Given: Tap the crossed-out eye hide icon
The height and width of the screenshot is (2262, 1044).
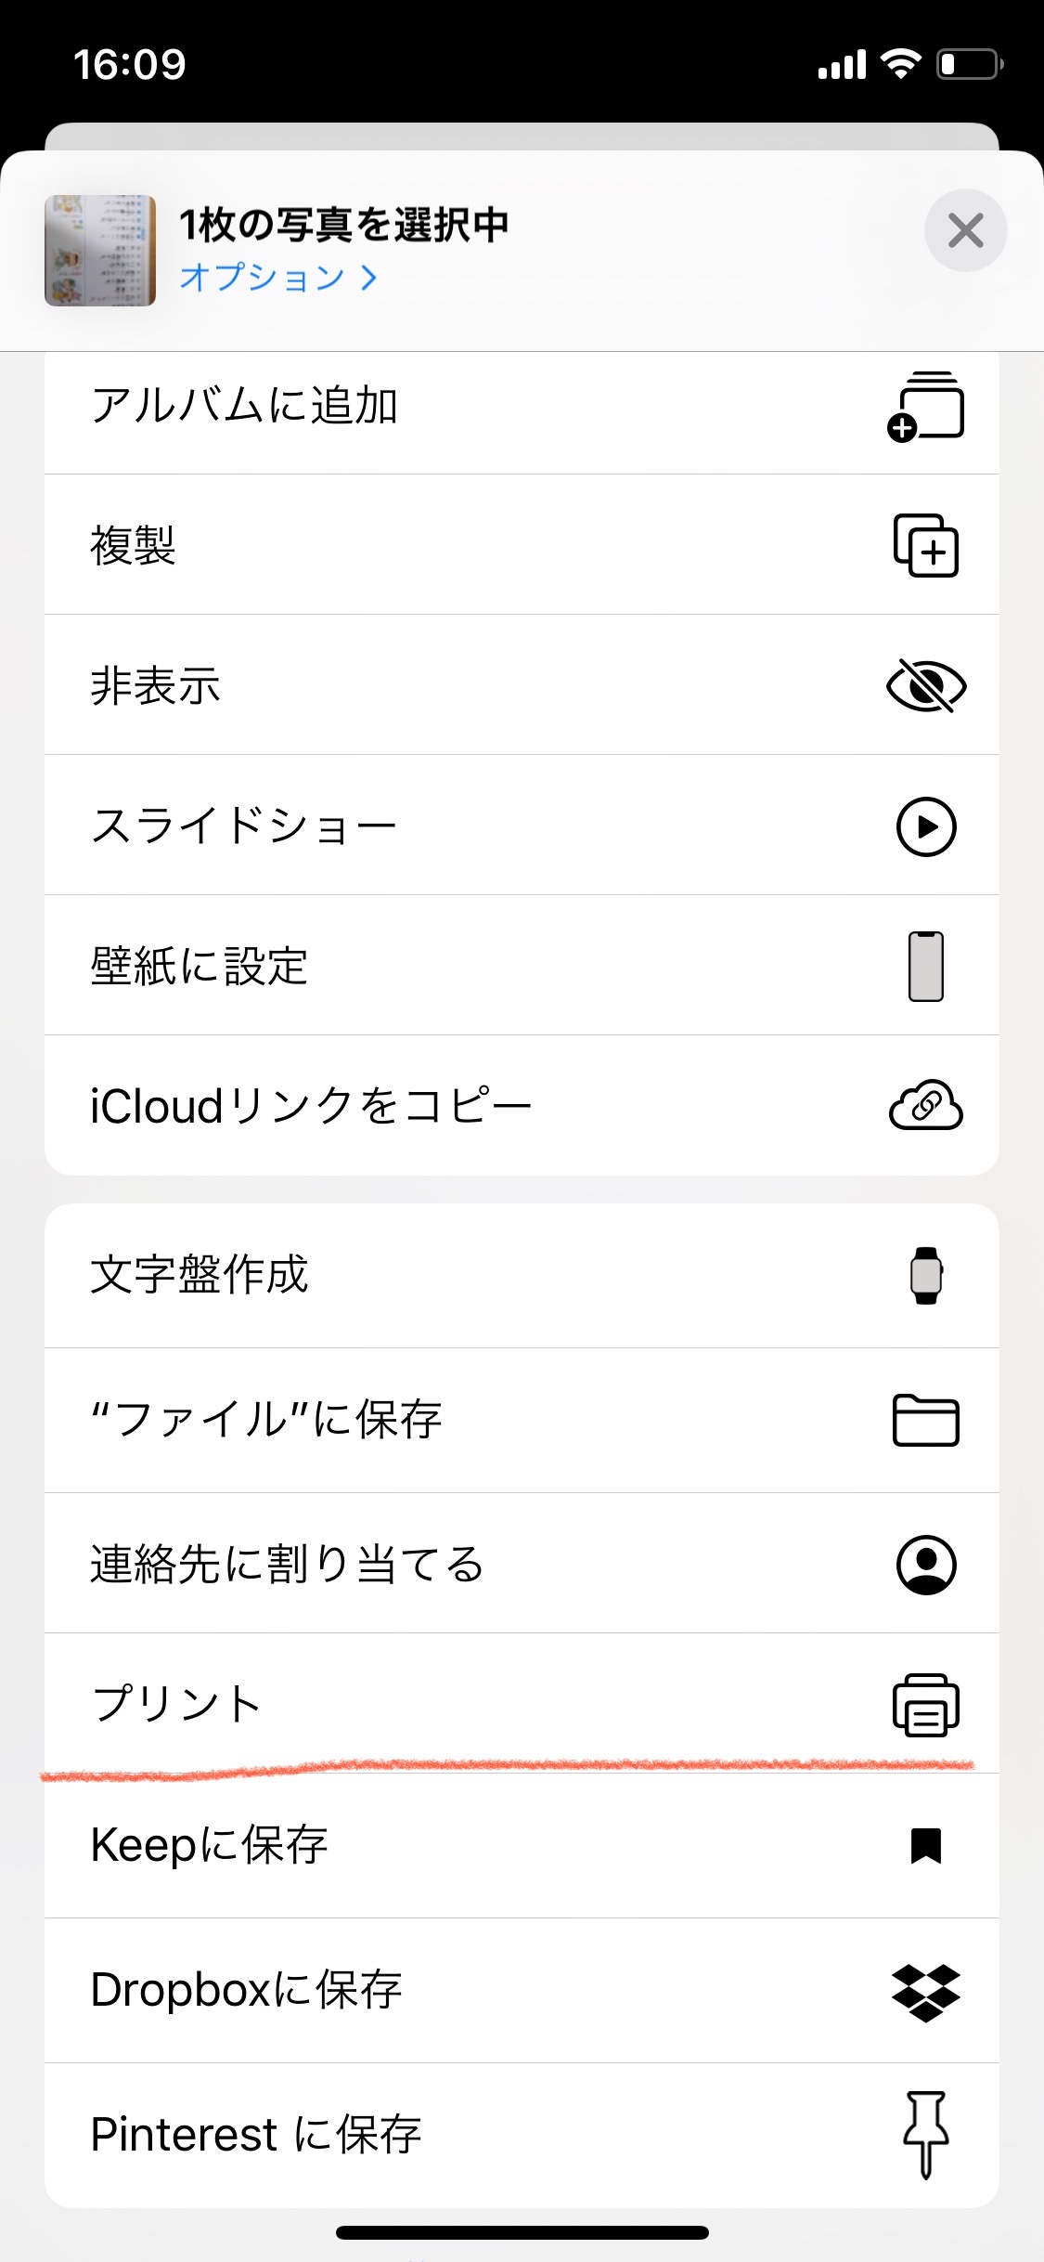Looking at the screenshot, I should tap(925, 686).
